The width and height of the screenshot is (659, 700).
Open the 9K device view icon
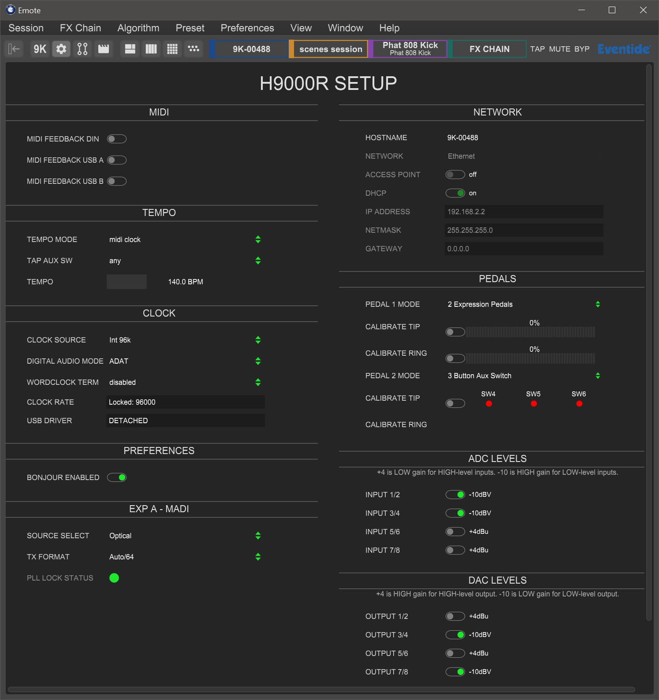pos(40,49)
